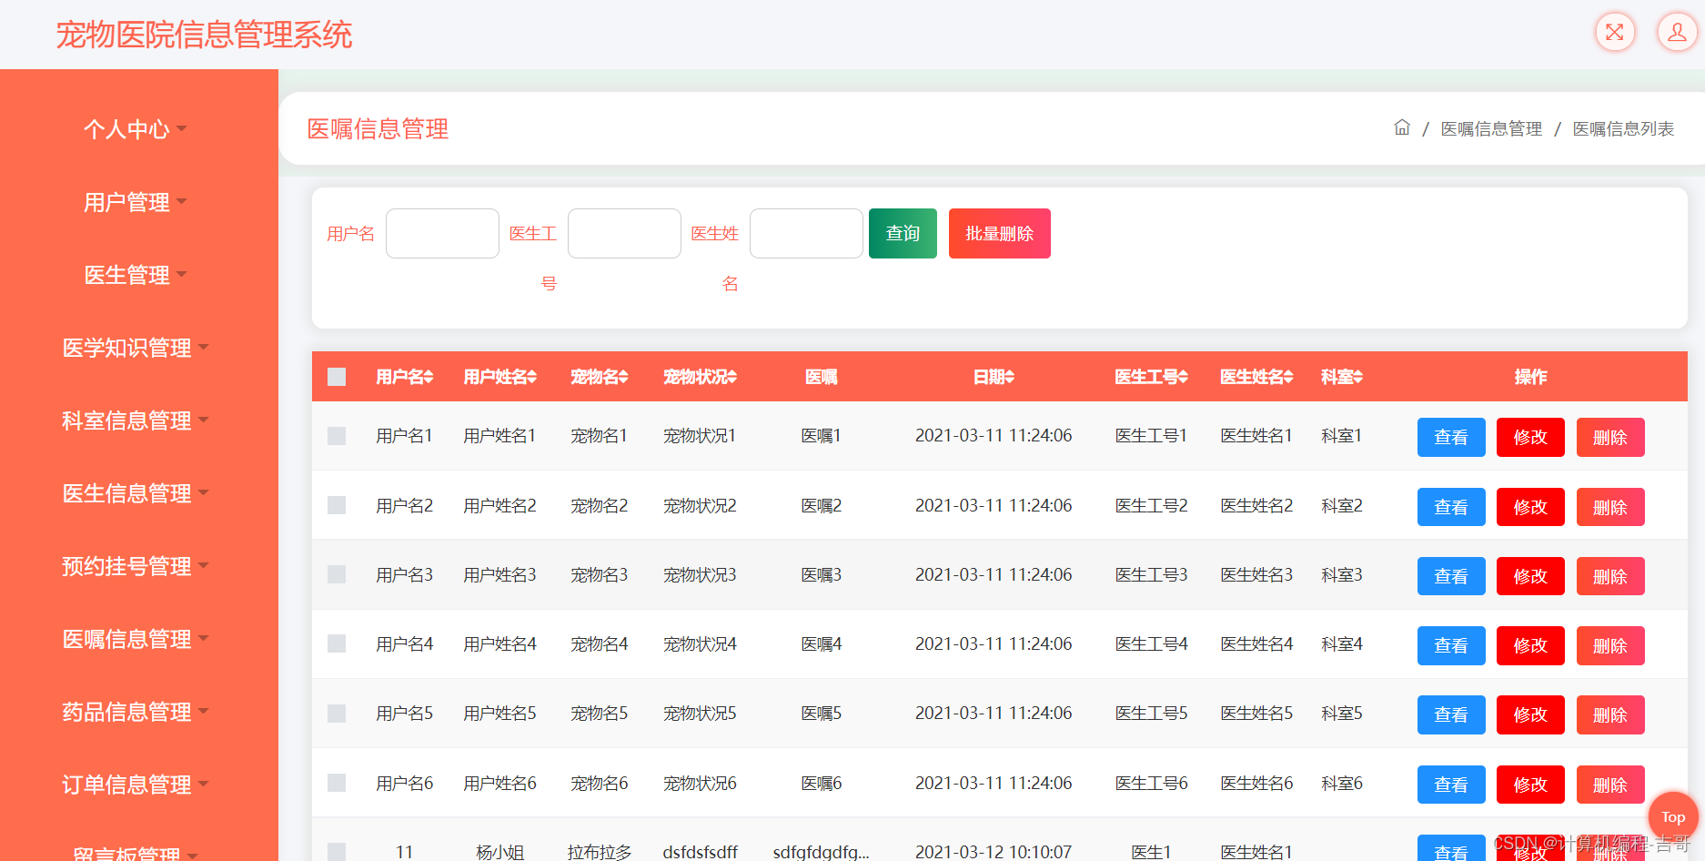
Task: View details of row 用户名2
Action: tap(1451, 507)
